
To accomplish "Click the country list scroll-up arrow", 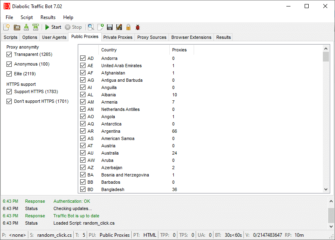I will point(326,49).
